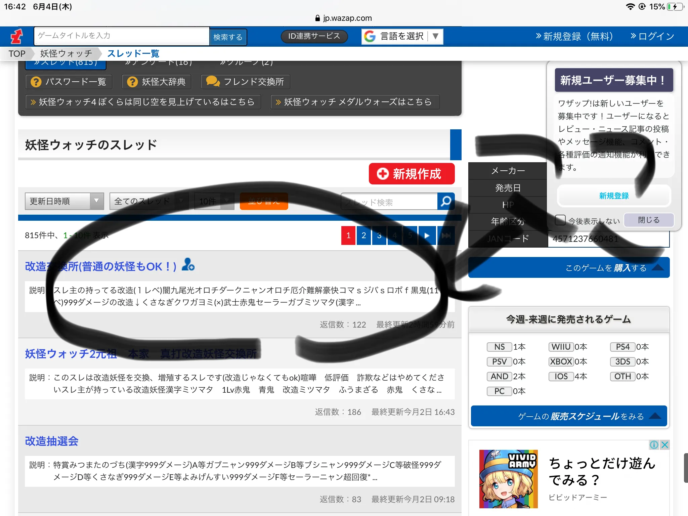Screen dimensions: 688x516
Task: Select the WIIU platform tag
Action: [x=561, y=347]
